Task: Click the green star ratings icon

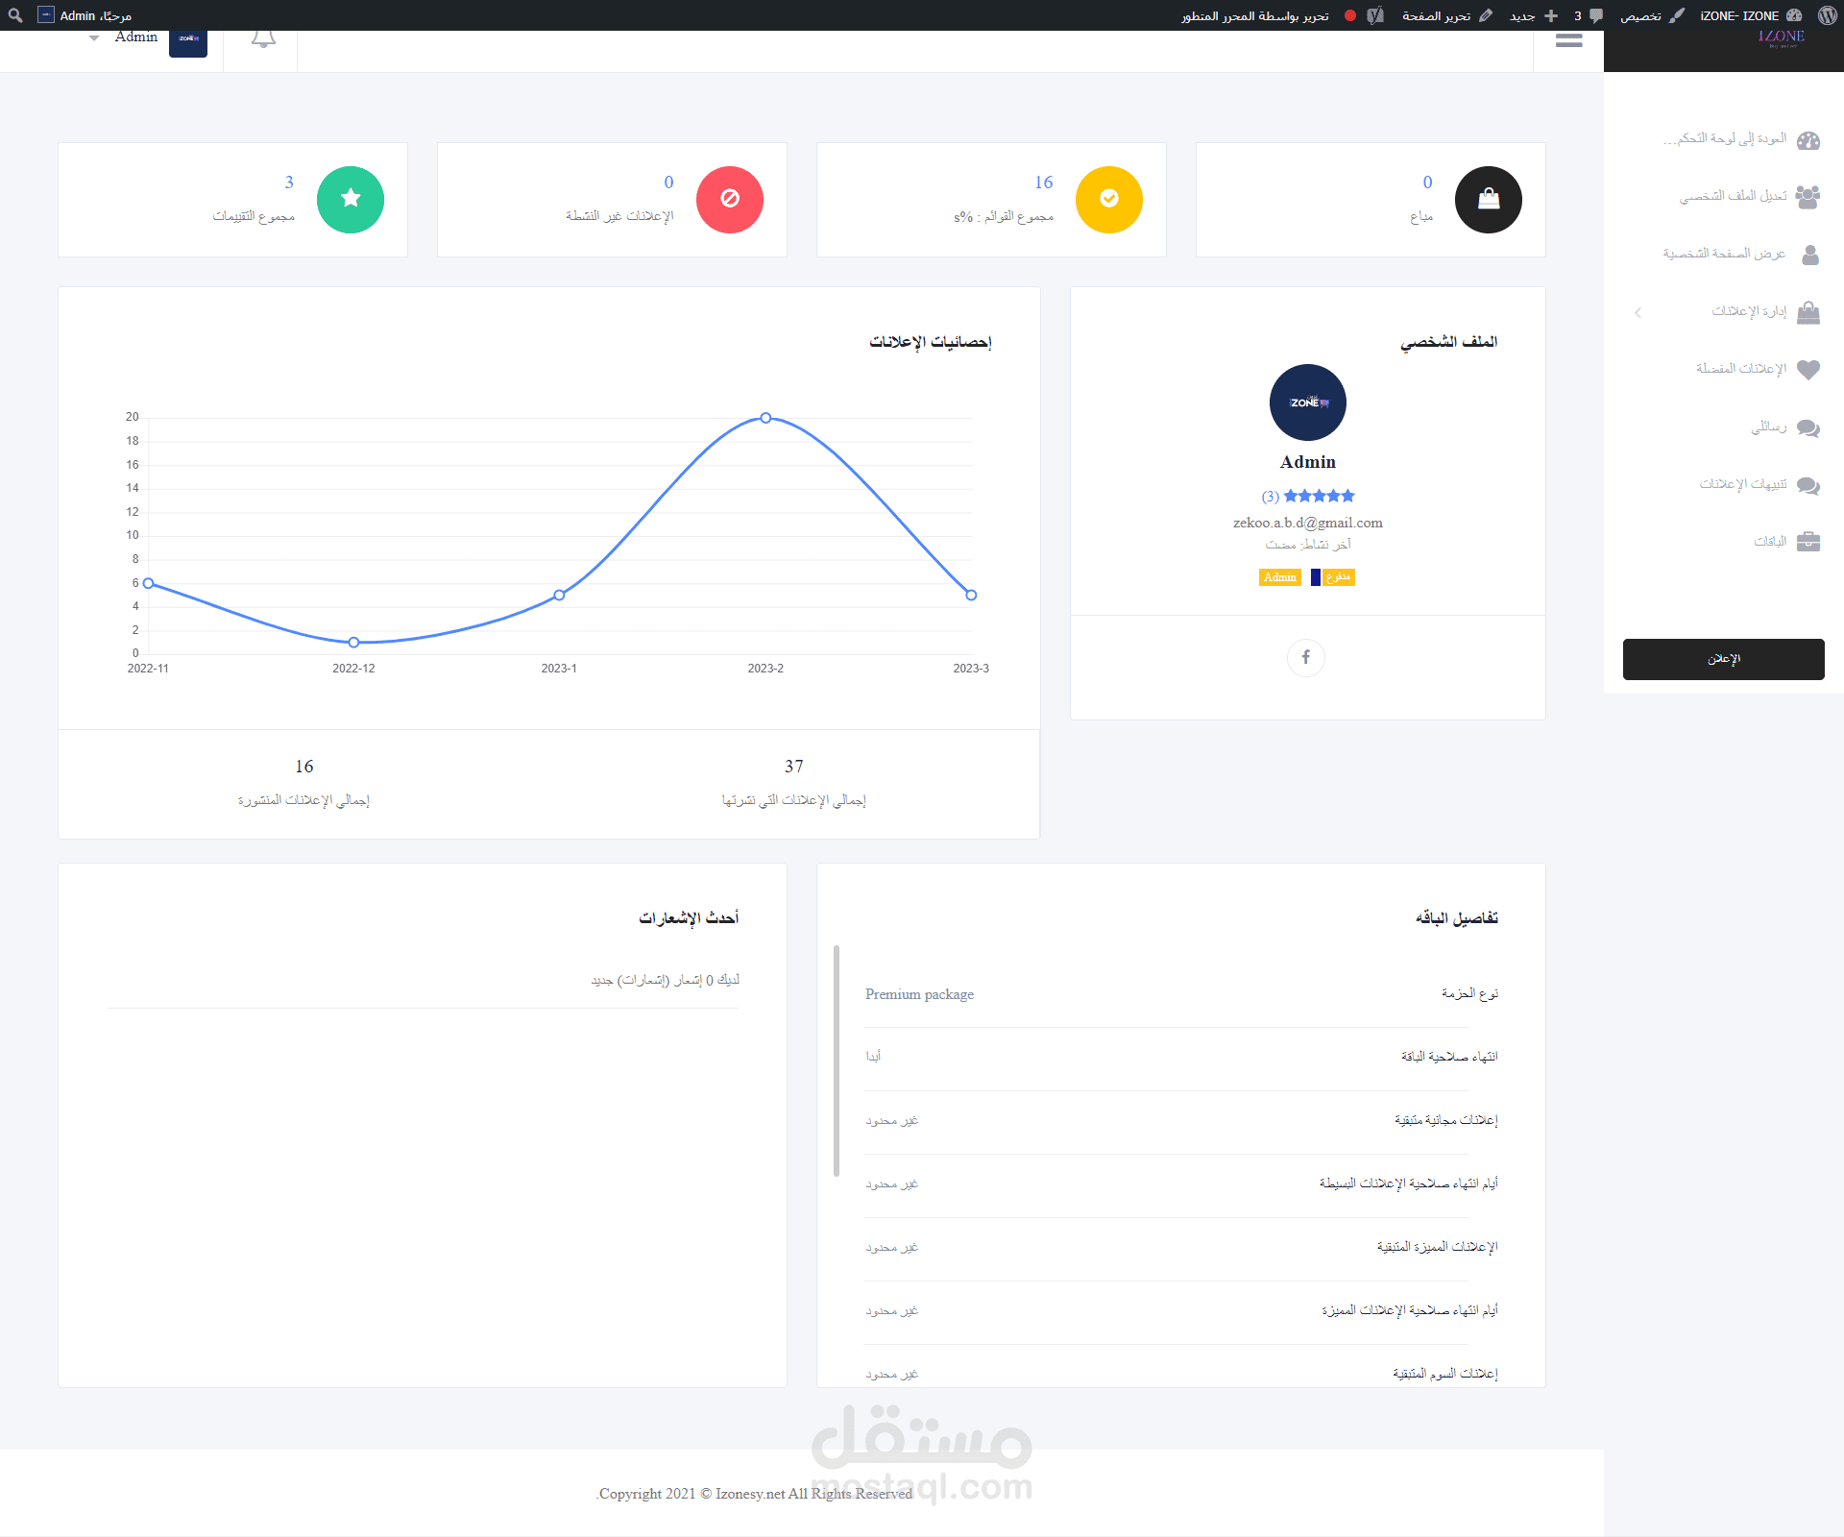Action: (351, 199)
